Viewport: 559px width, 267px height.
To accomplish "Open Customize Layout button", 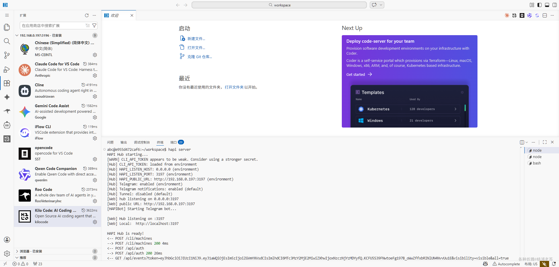I will tap(532, 5).
